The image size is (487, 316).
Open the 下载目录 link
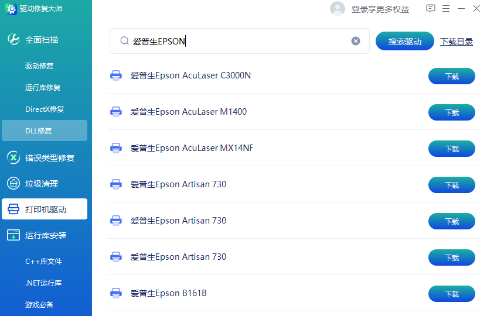click(457, 41)
